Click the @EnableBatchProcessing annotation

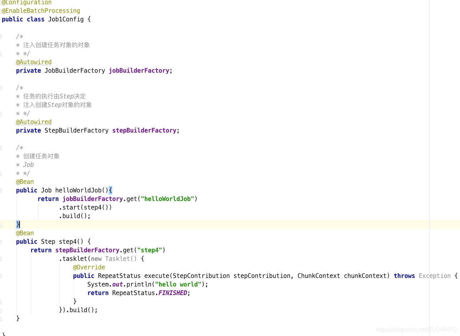click(41, 11)
